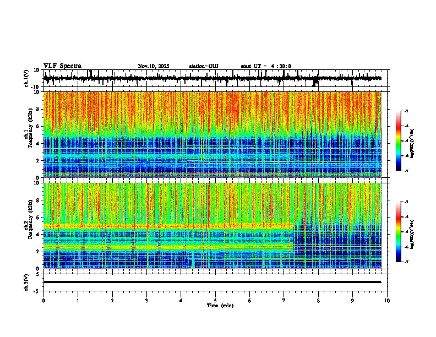This screenshot has width=436, height=337.
Task: Click the "-3" label on ch.1 color bar
Action: pos(406,111)
